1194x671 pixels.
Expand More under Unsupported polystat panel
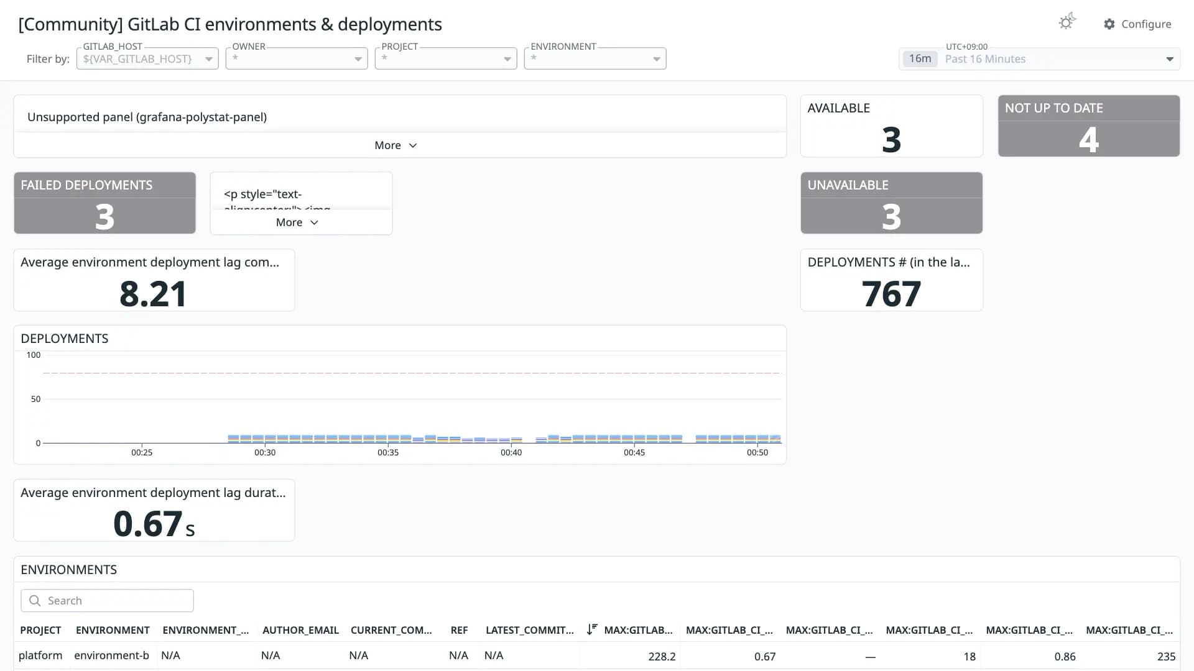(x=396, y=145)
